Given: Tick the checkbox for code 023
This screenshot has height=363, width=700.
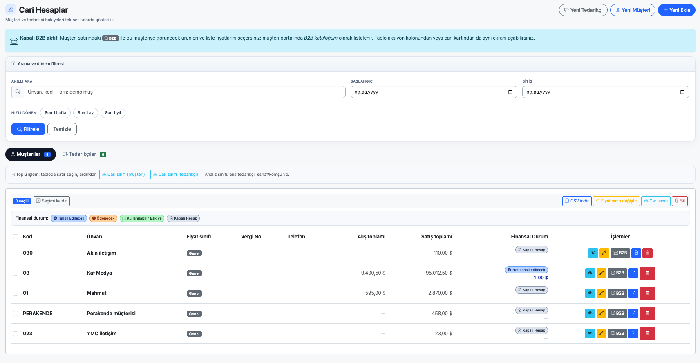Looking at the screenshot, I should pos(16,334).
